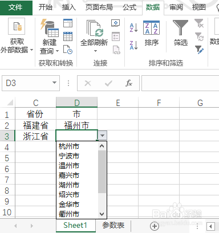Open the 全部刷新 dropdown arrow
219x233 pixels.
[95, 51]
